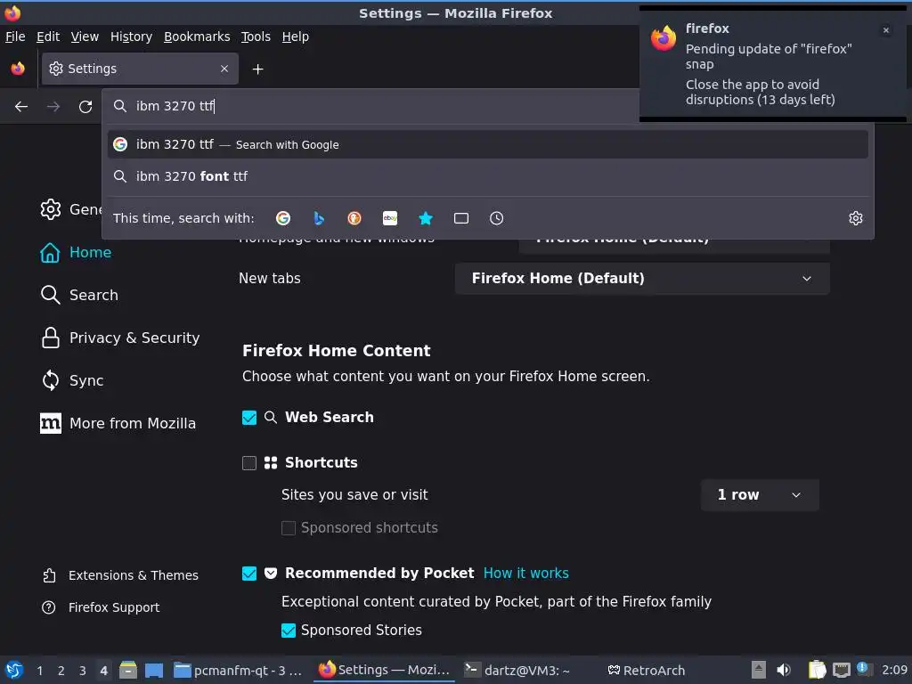
Task: Click the firefox notification logo
Action: tap(664, 38)
